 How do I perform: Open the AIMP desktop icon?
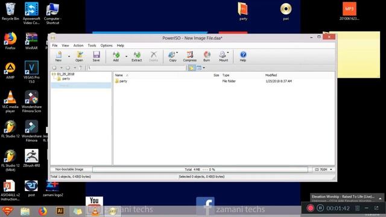(x=10, y=71)
